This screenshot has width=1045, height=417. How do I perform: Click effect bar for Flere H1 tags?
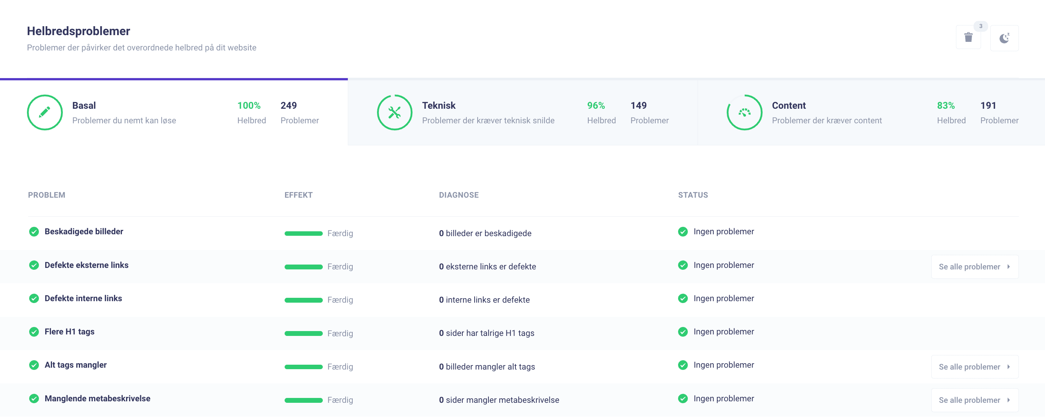coord(303,334)
